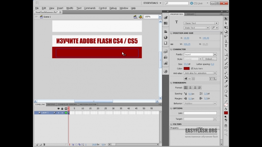Open the Info panel icon
Screen dimensions: 262x147
click(x=166, y=37)
